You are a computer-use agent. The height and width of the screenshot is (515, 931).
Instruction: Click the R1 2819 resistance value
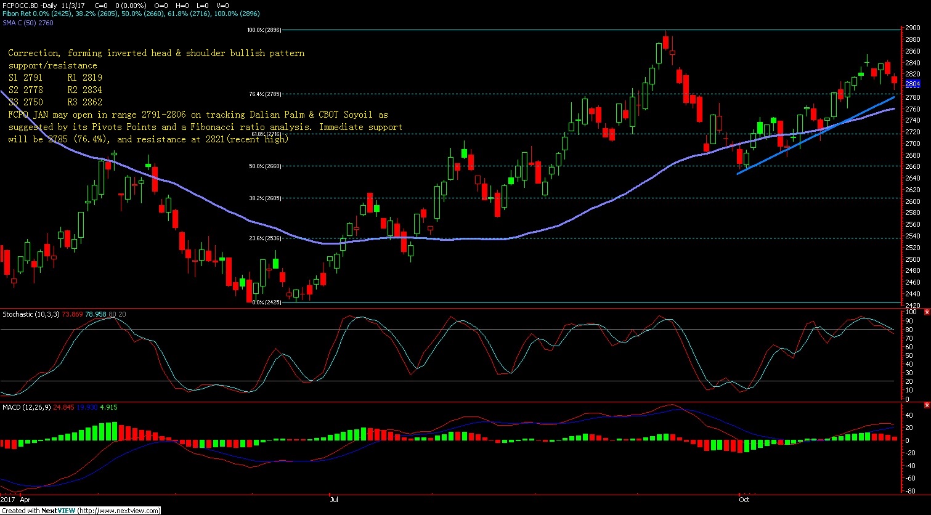tap(84, 78)
